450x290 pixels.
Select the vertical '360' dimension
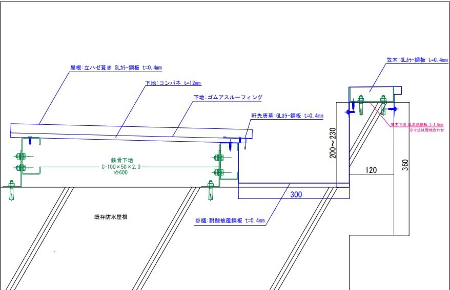(405, 165)
